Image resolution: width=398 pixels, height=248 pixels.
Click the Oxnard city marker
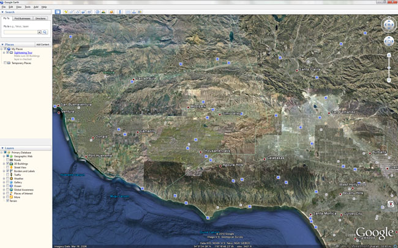(93, 138)
